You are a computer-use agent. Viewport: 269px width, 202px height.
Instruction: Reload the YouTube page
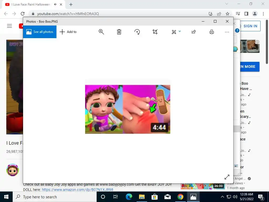(x=23, y=14)
